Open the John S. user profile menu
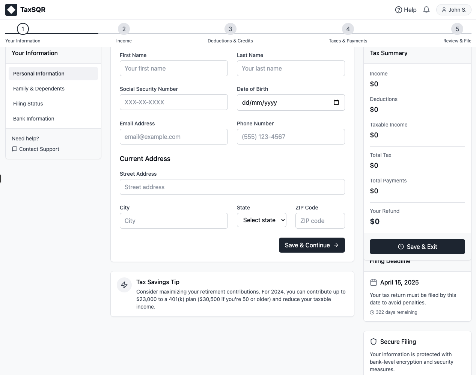This screenshot has width=476, height=375. click(453, 10)
